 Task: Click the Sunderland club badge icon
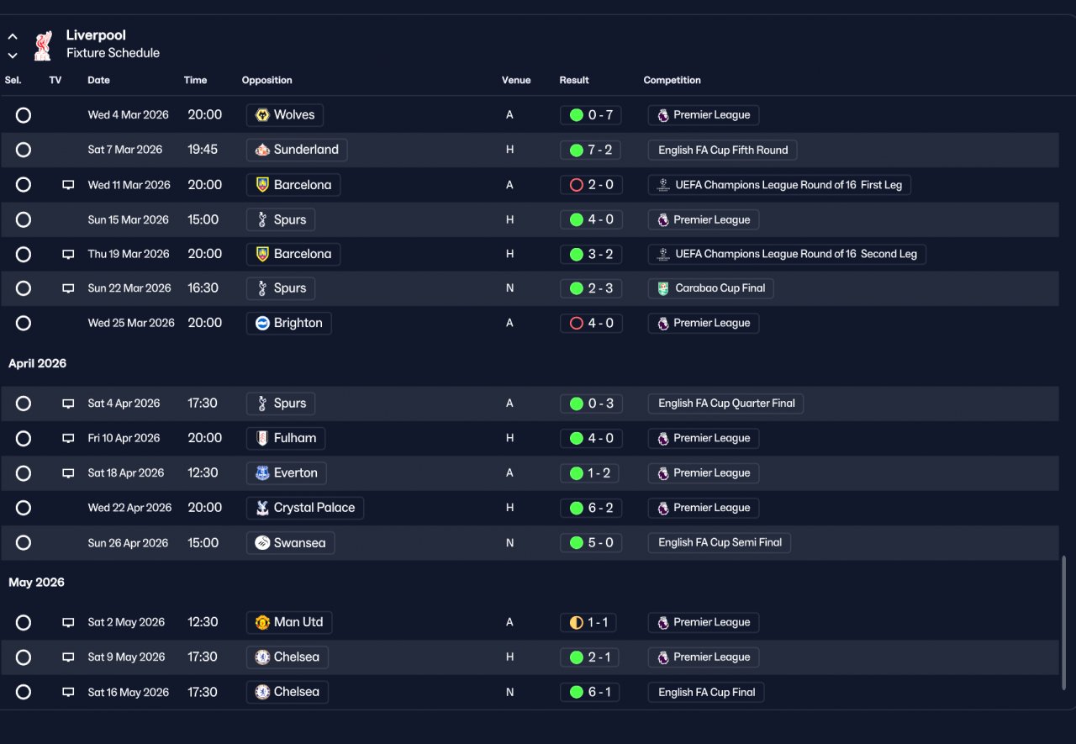point(262,150)
